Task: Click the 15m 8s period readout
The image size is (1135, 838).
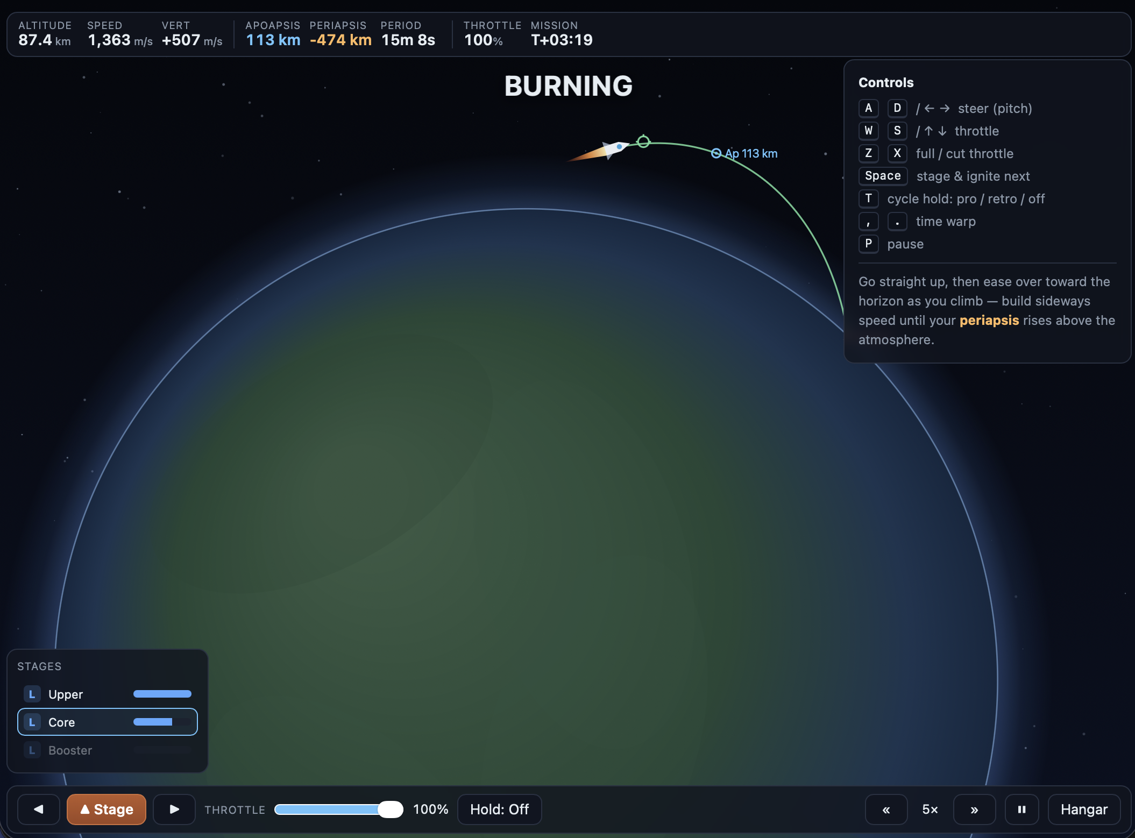Action: click(408, 40)
